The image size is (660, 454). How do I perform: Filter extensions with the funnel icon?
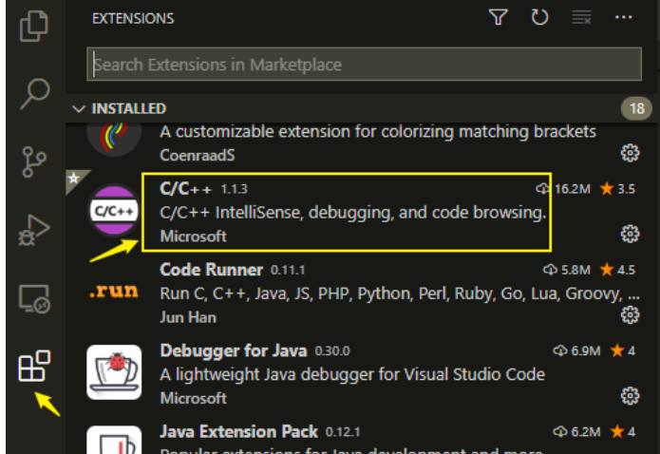pyautogui.click(x=498, y=18)
